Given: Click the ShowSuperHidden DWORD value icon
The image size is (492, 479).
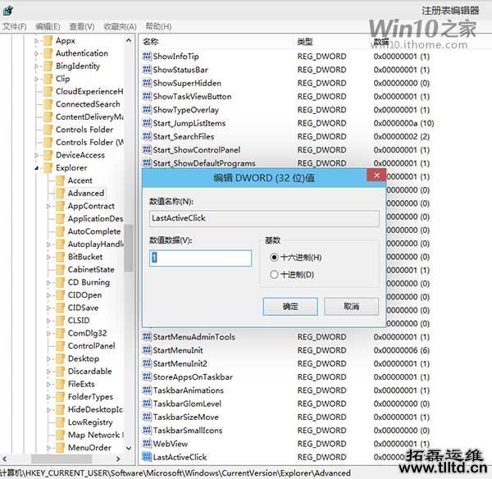Looking at the screenshot, I should click(x=147, y=83).
